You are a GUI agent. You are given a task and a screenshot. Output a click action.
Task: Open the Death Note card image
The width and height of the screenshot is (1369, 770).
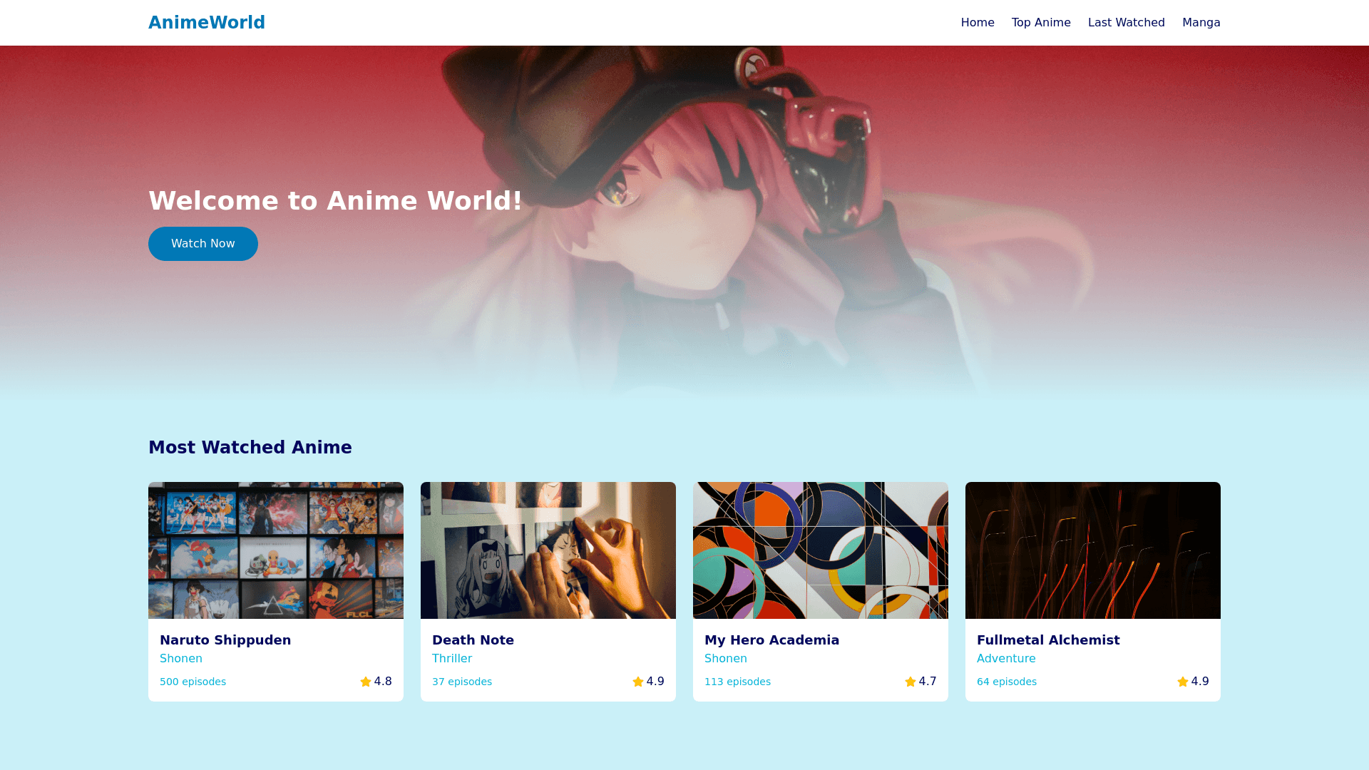[548, 550]
